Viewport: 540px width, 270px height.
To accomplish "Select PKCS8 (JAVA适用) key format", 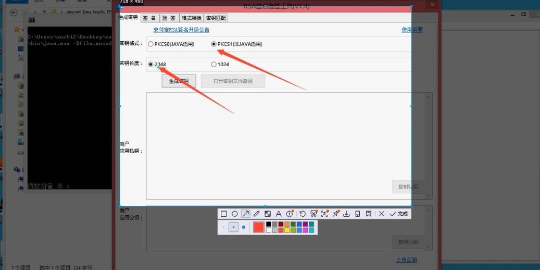I will pyautogui.click(x=151, y=44).
